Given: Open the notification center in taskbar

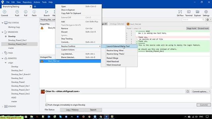Looking at the screenshot, I should (x=207, y=117).
